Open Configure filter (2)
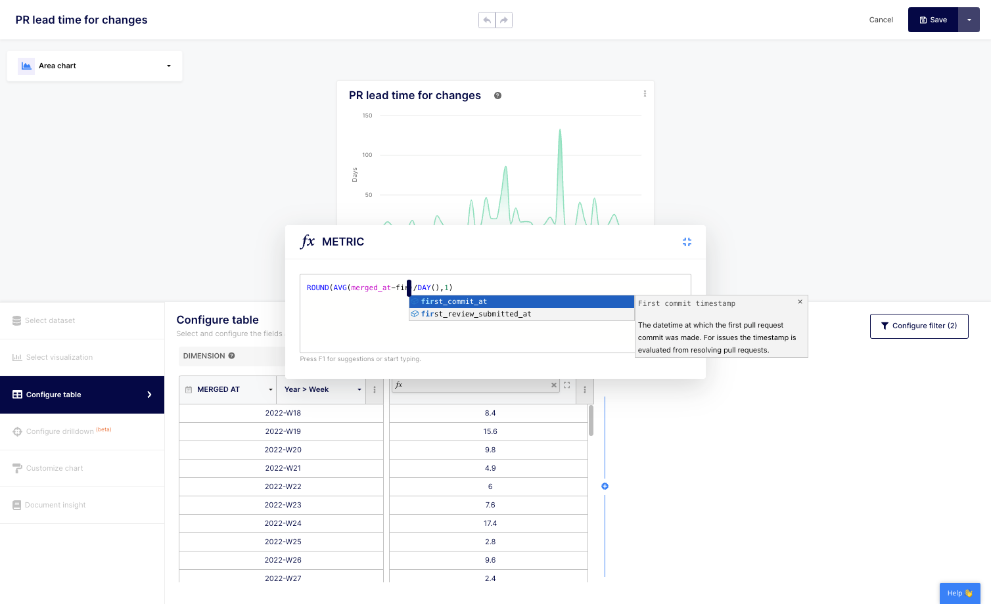Screen dimensions: 991x604 pyautogui.click(x=919, y=326)
